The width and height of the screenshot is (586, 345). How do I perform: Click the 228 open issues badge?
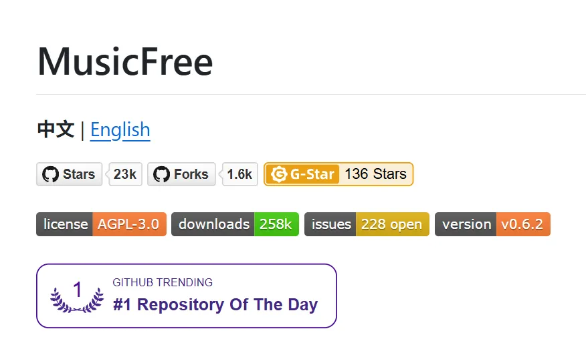click(x=391, y=224)
